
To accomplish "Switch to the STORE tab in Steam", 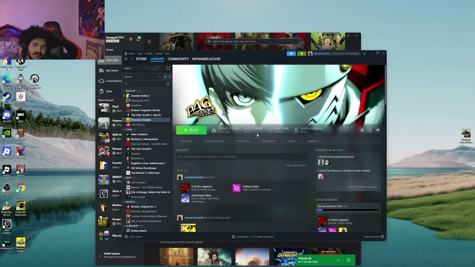I will coord(141,59).
